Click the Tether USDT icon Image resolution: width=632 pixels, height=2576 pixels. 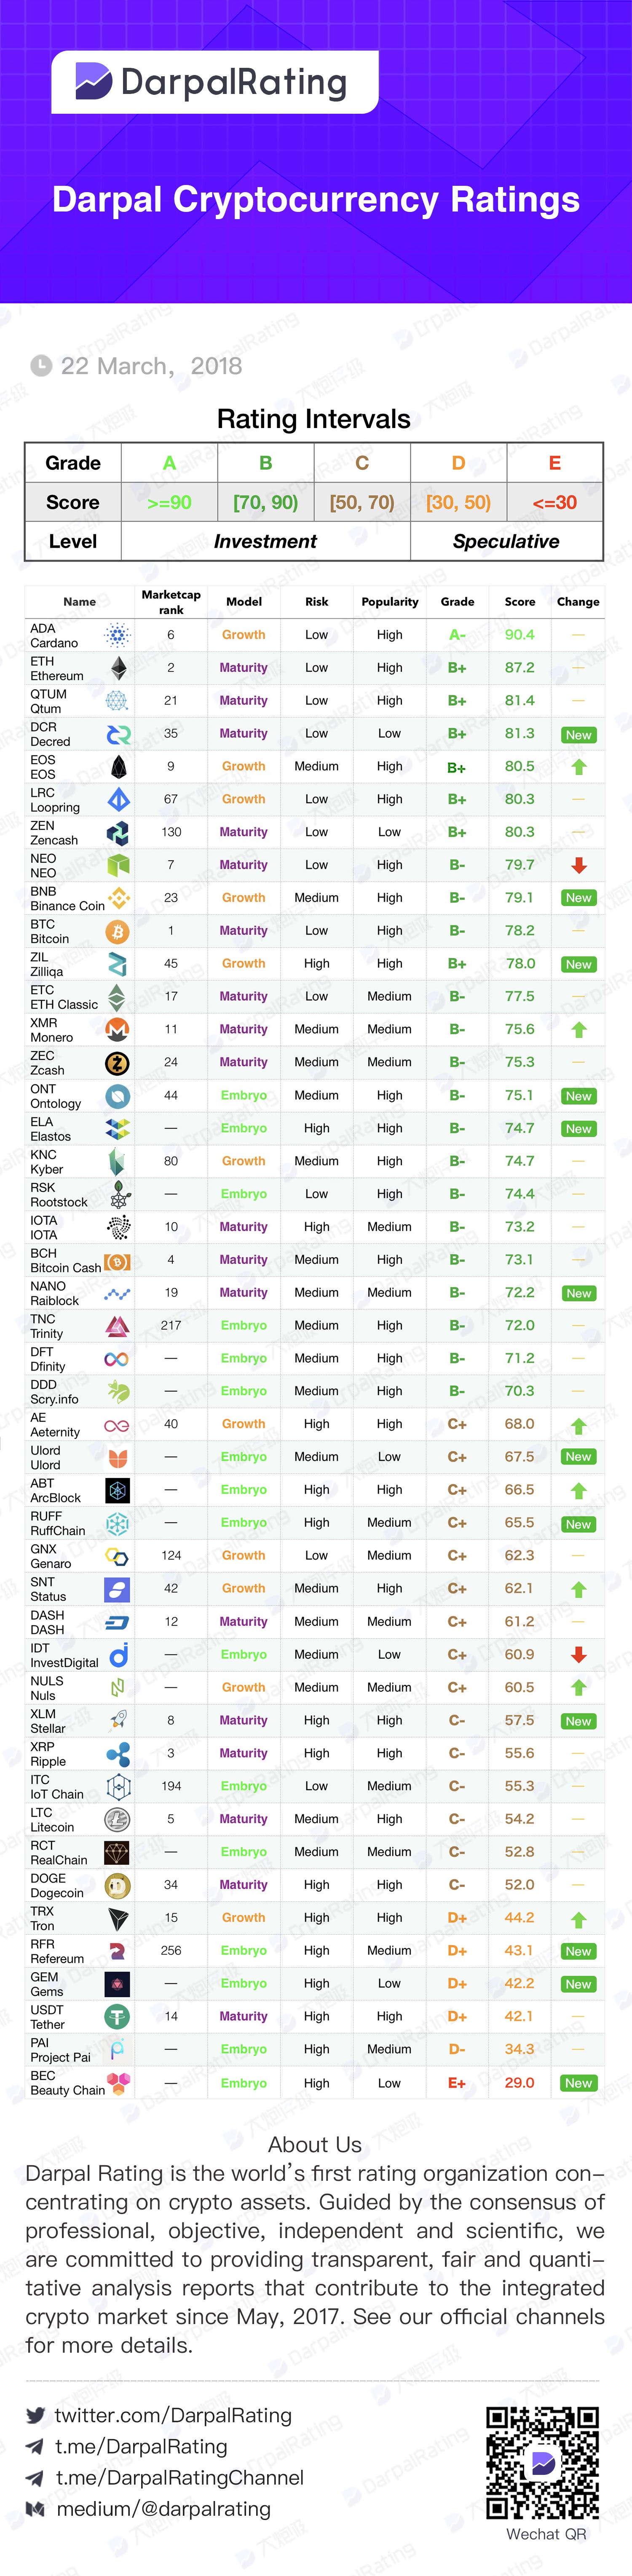pos(117,2017)
